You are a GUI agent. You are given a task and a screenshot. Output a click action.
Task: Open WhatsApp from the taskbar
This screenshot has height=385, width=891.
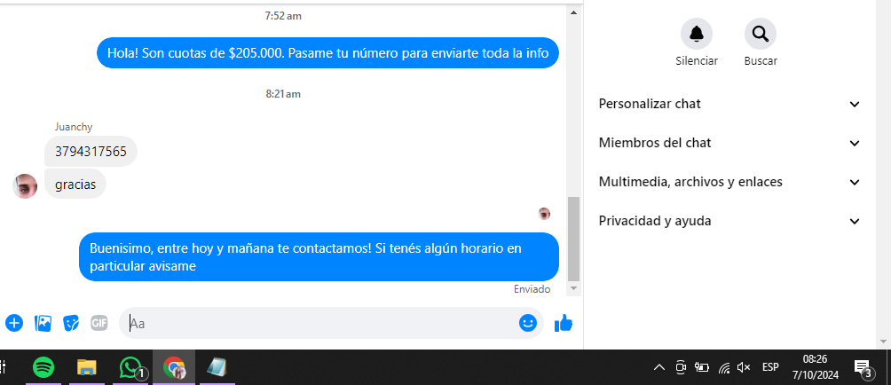131,368
